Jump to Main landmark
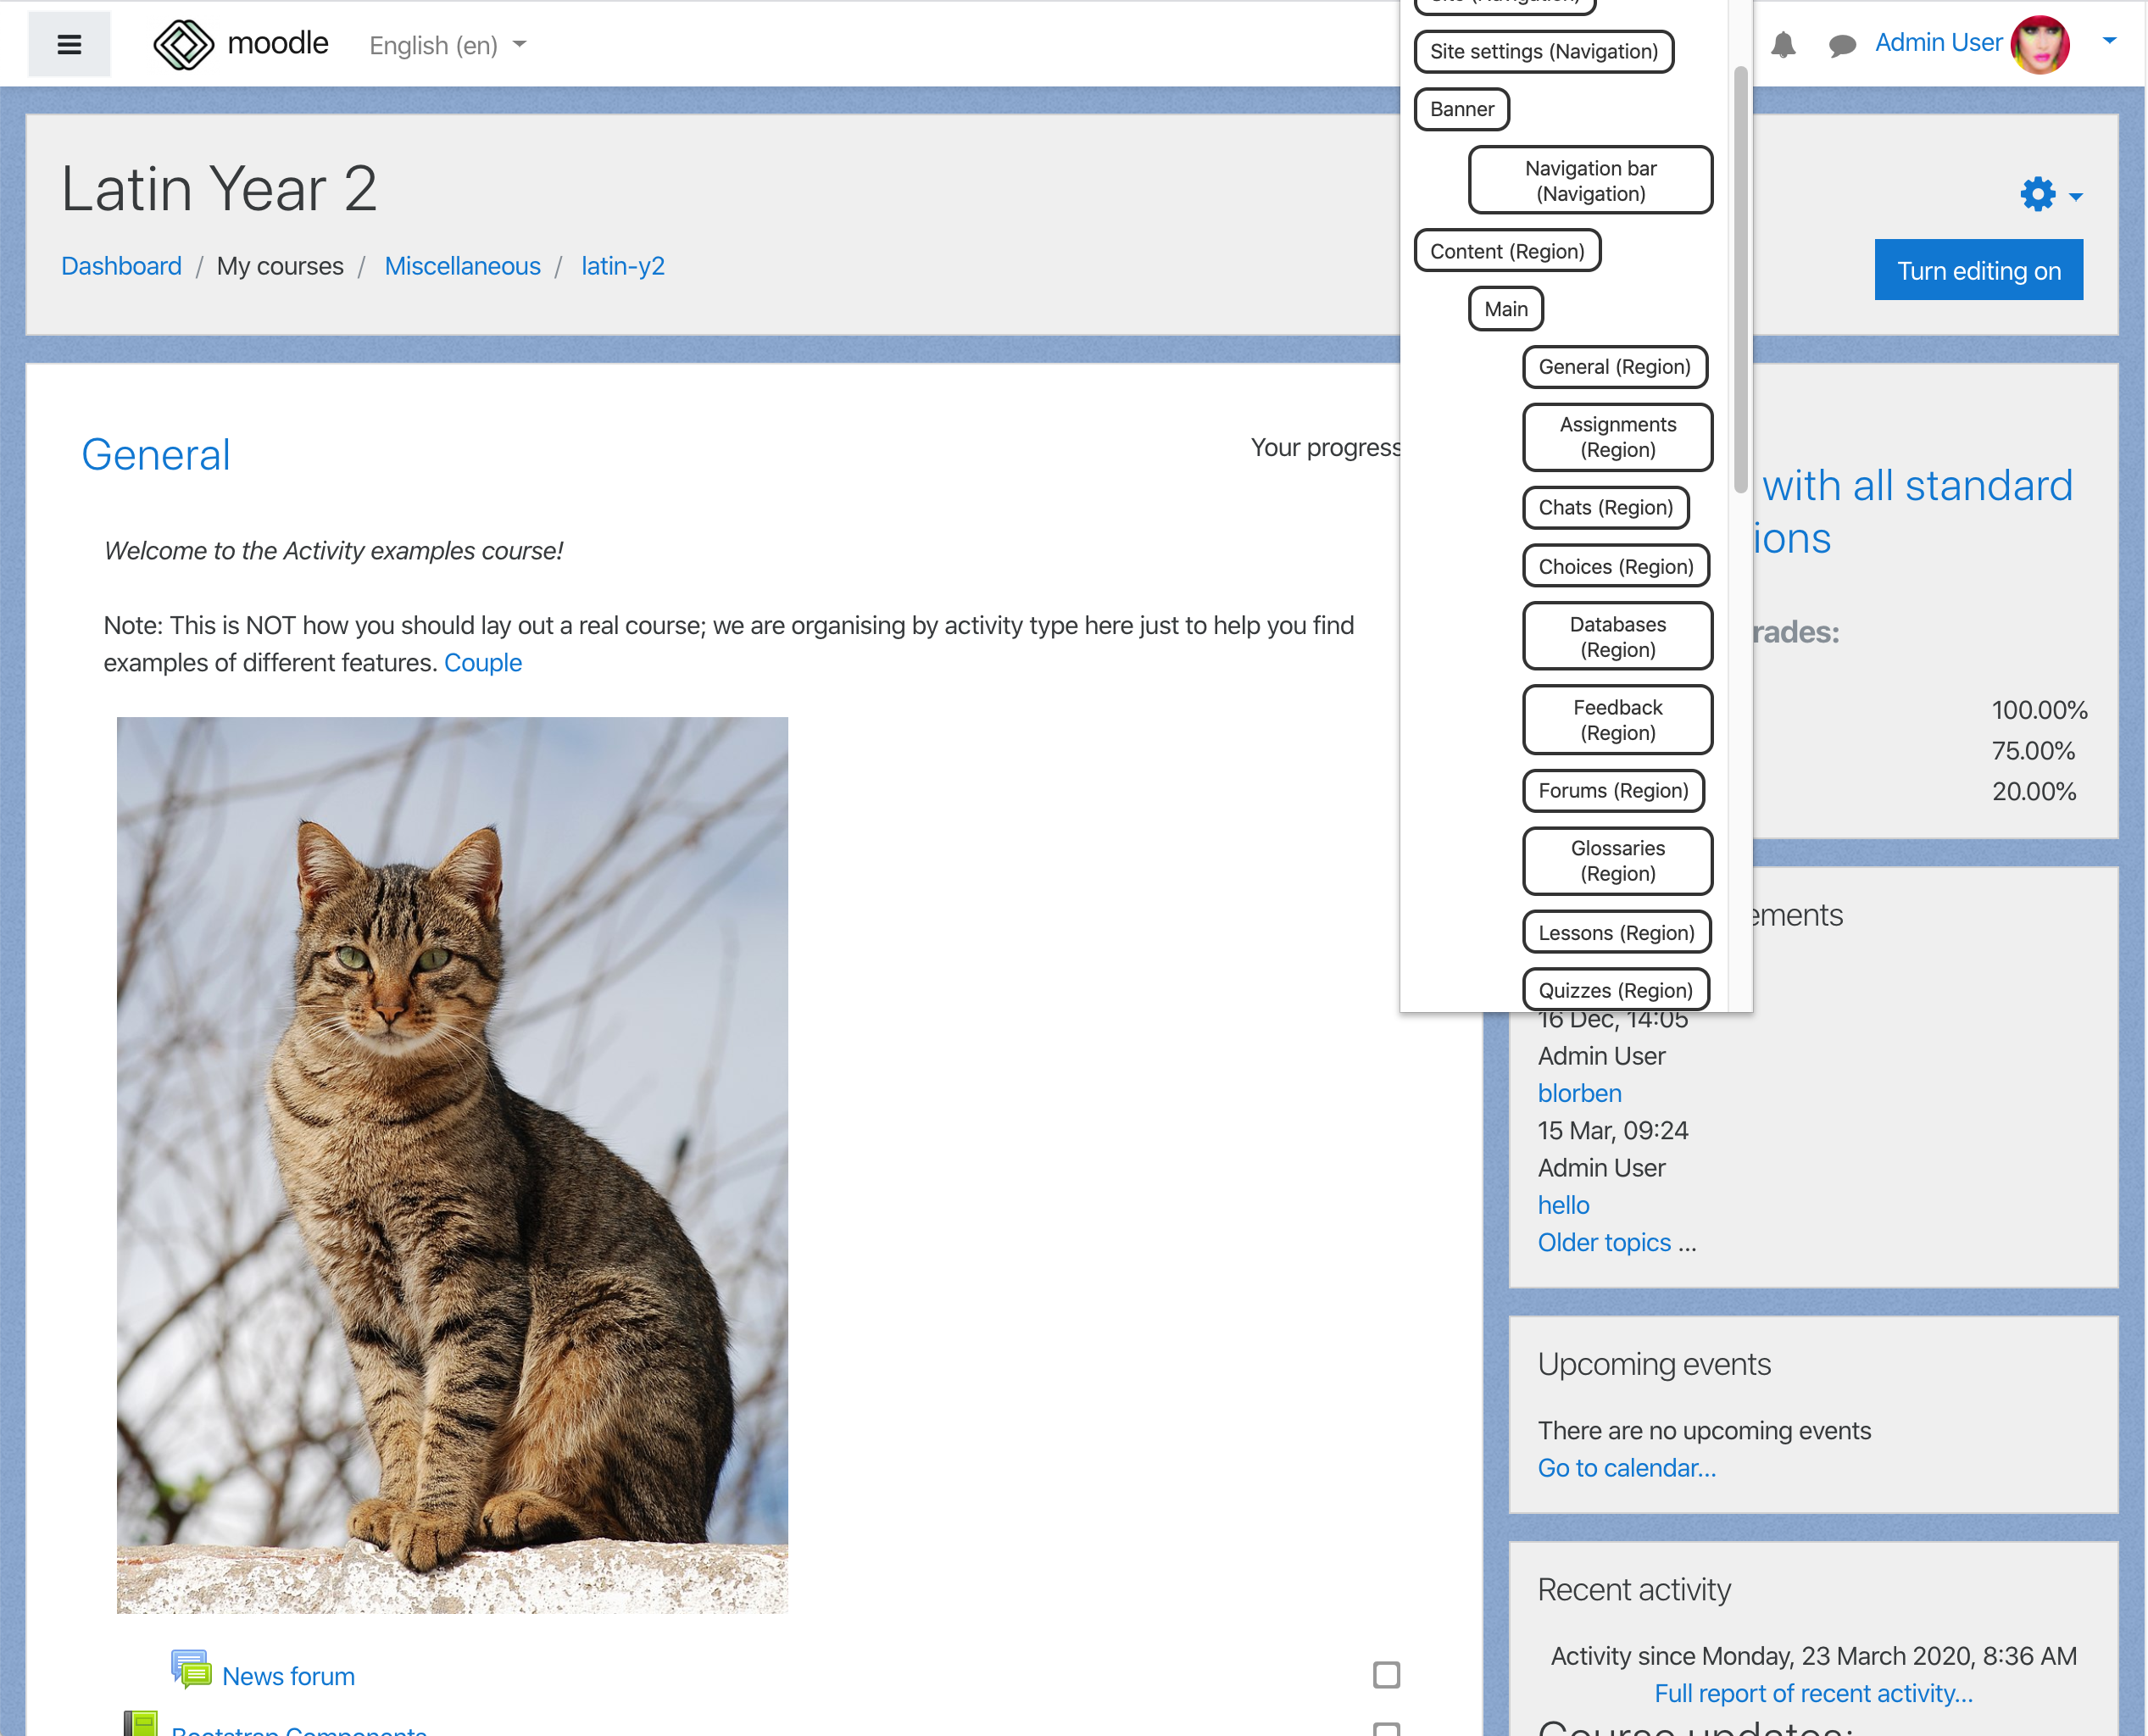Viewport: 2148px width, 1736px height. click(x=1505, y=309)
